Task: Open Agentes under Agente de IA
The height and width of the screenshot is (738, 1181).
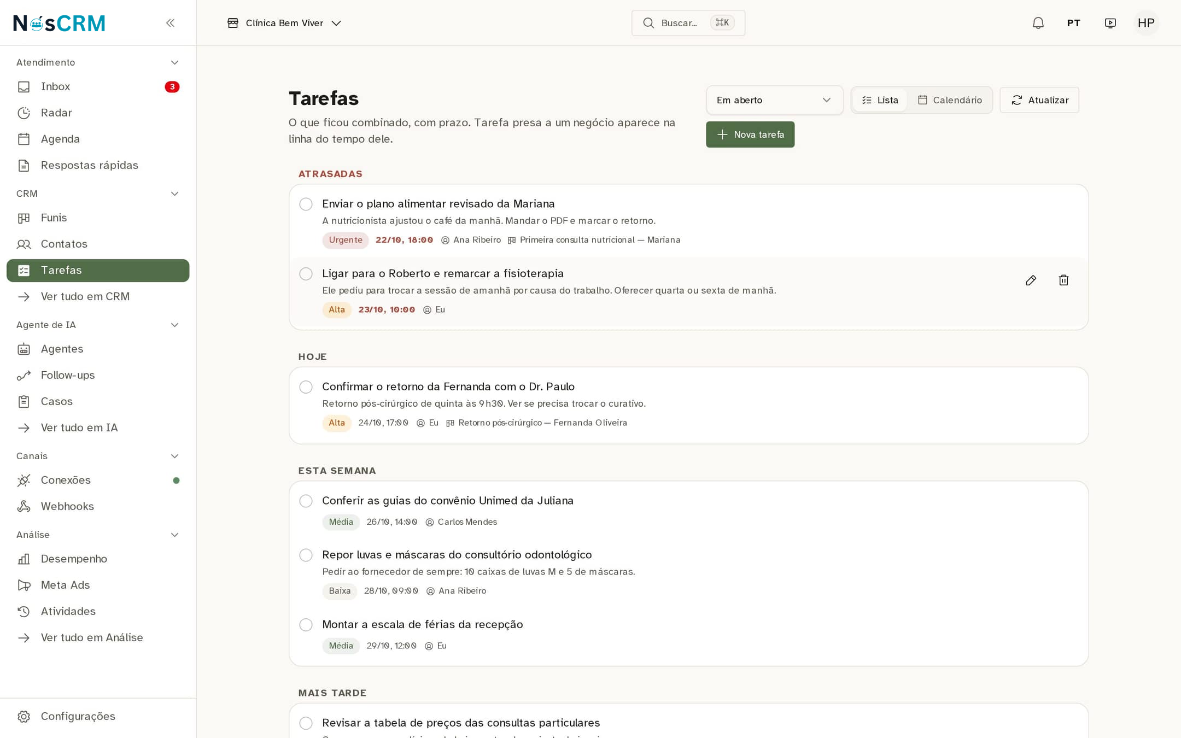Action: (x=98, y=349)
